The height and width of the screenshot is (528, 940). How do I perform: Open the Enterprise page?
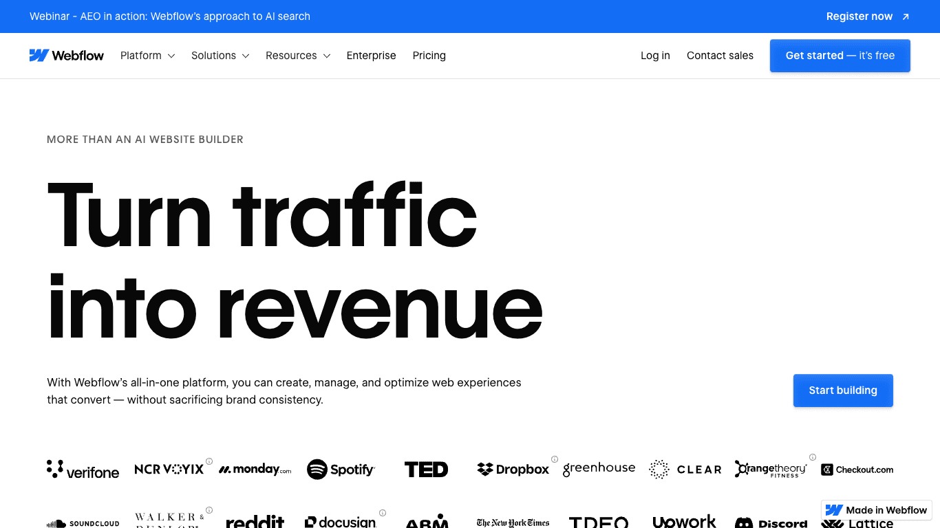pos(371,56)
